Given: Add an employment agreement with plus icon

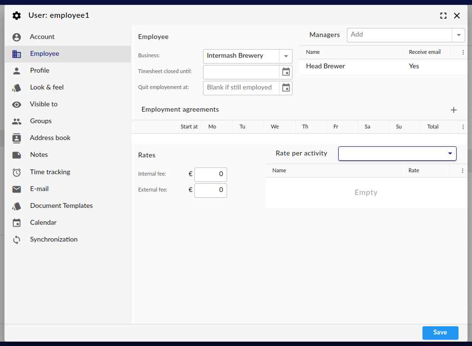Looking at the screenshot, I should (x=454, y=110).
